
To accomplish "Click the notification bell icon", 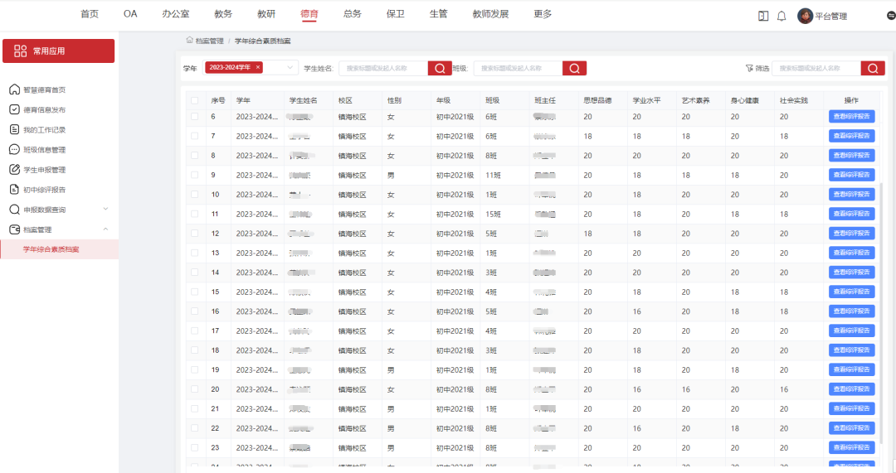I will click(x=782, y=16).
